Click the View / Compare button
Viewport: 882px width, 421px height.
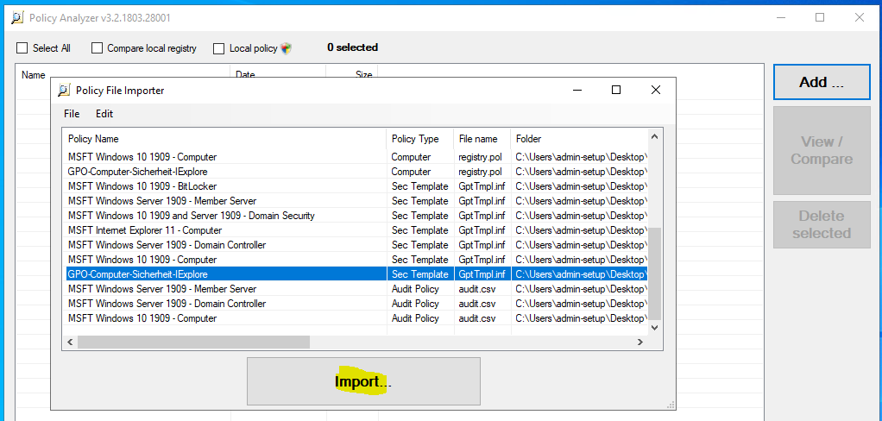pyautogui.click(x=822, y=150)
